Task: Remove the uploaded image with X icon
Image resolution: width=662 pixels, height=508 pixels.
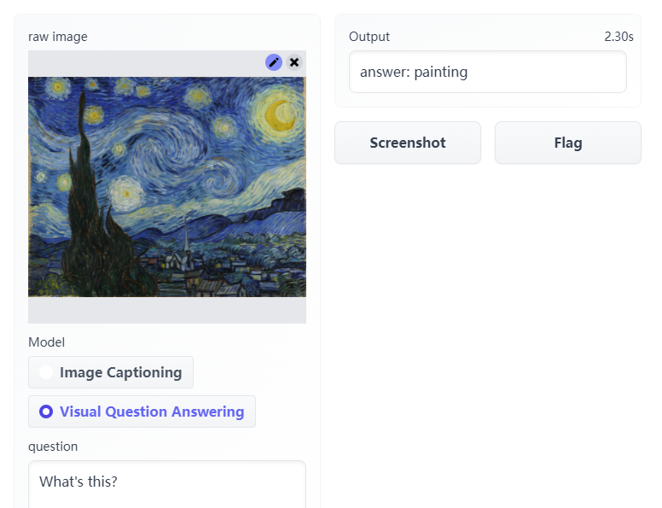Action: pos(294,62)
